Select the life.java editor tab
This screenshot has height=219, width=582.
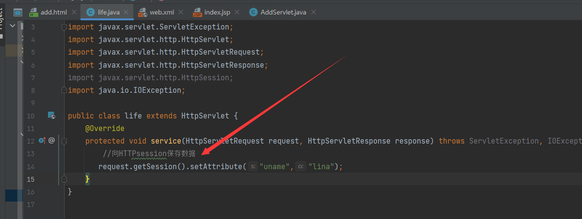pyautogui.click(x=107, y=12)
